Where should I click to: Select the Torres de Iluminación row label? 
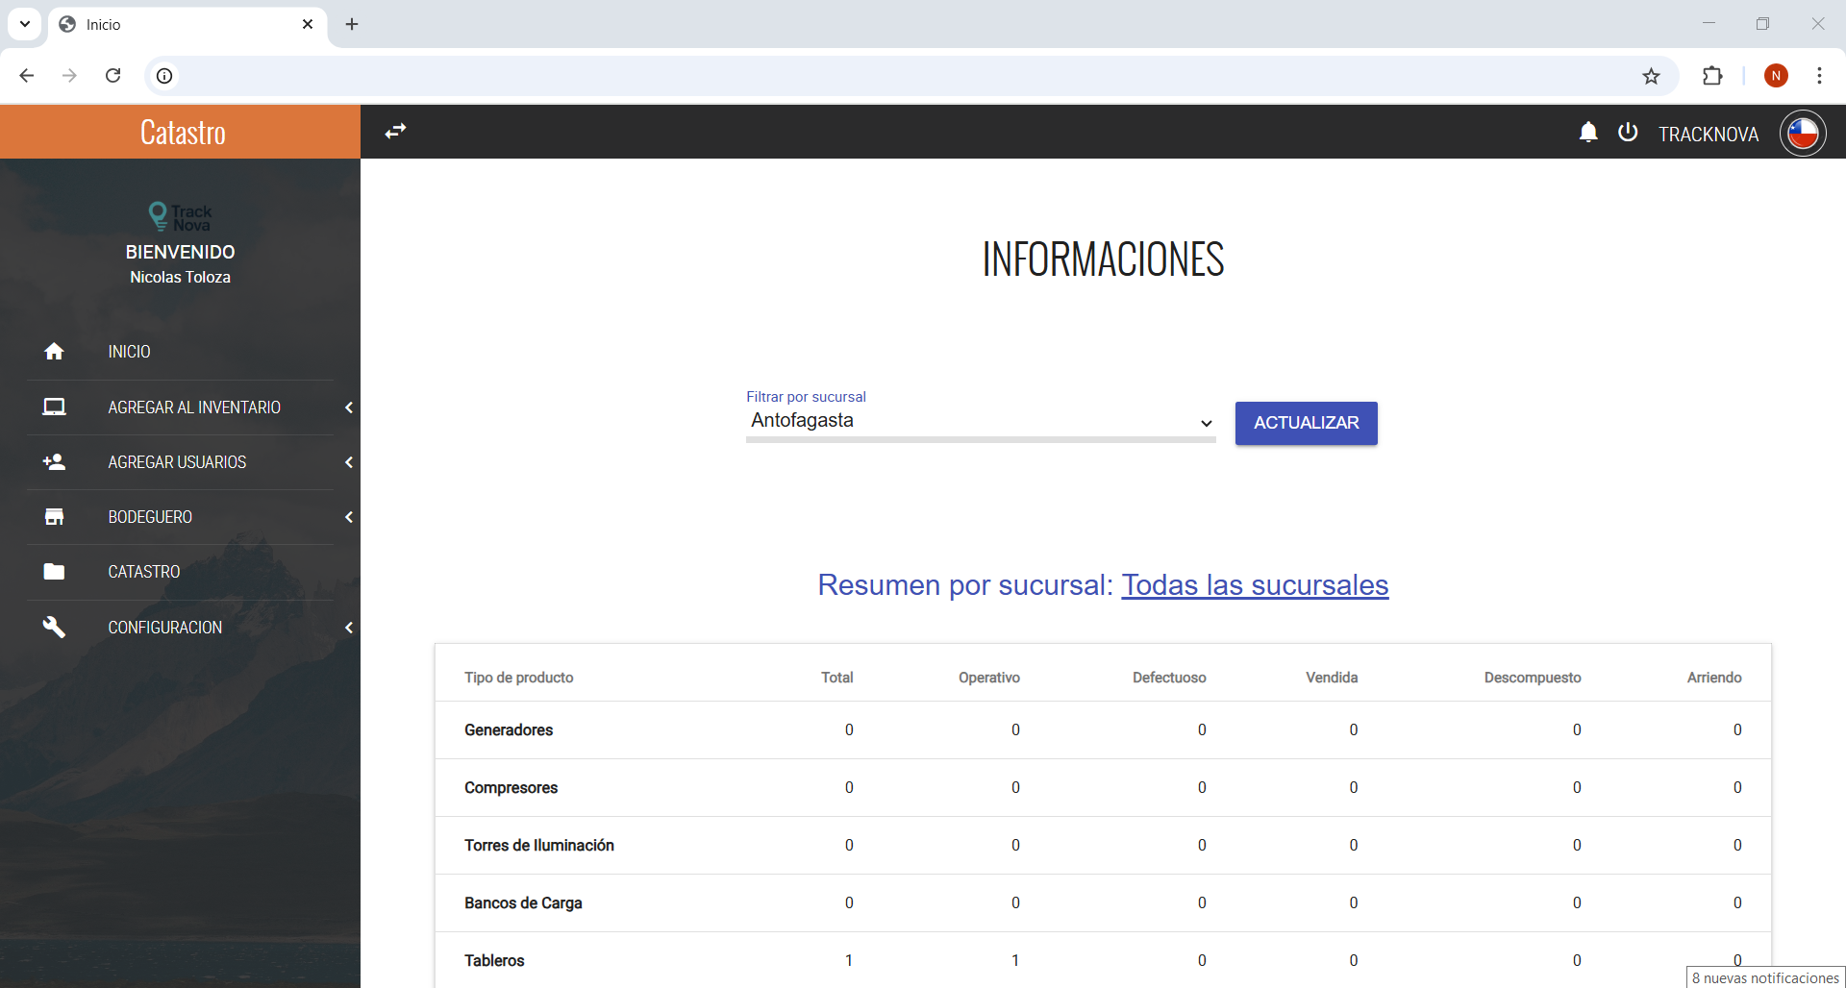click(538, 846)
